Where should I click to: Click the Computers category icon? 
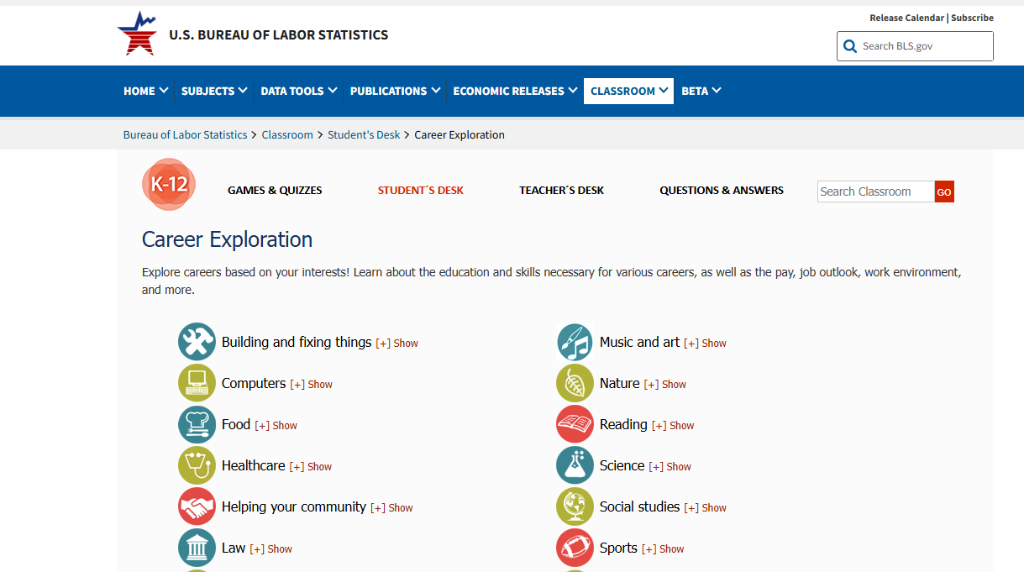(197, 383)
